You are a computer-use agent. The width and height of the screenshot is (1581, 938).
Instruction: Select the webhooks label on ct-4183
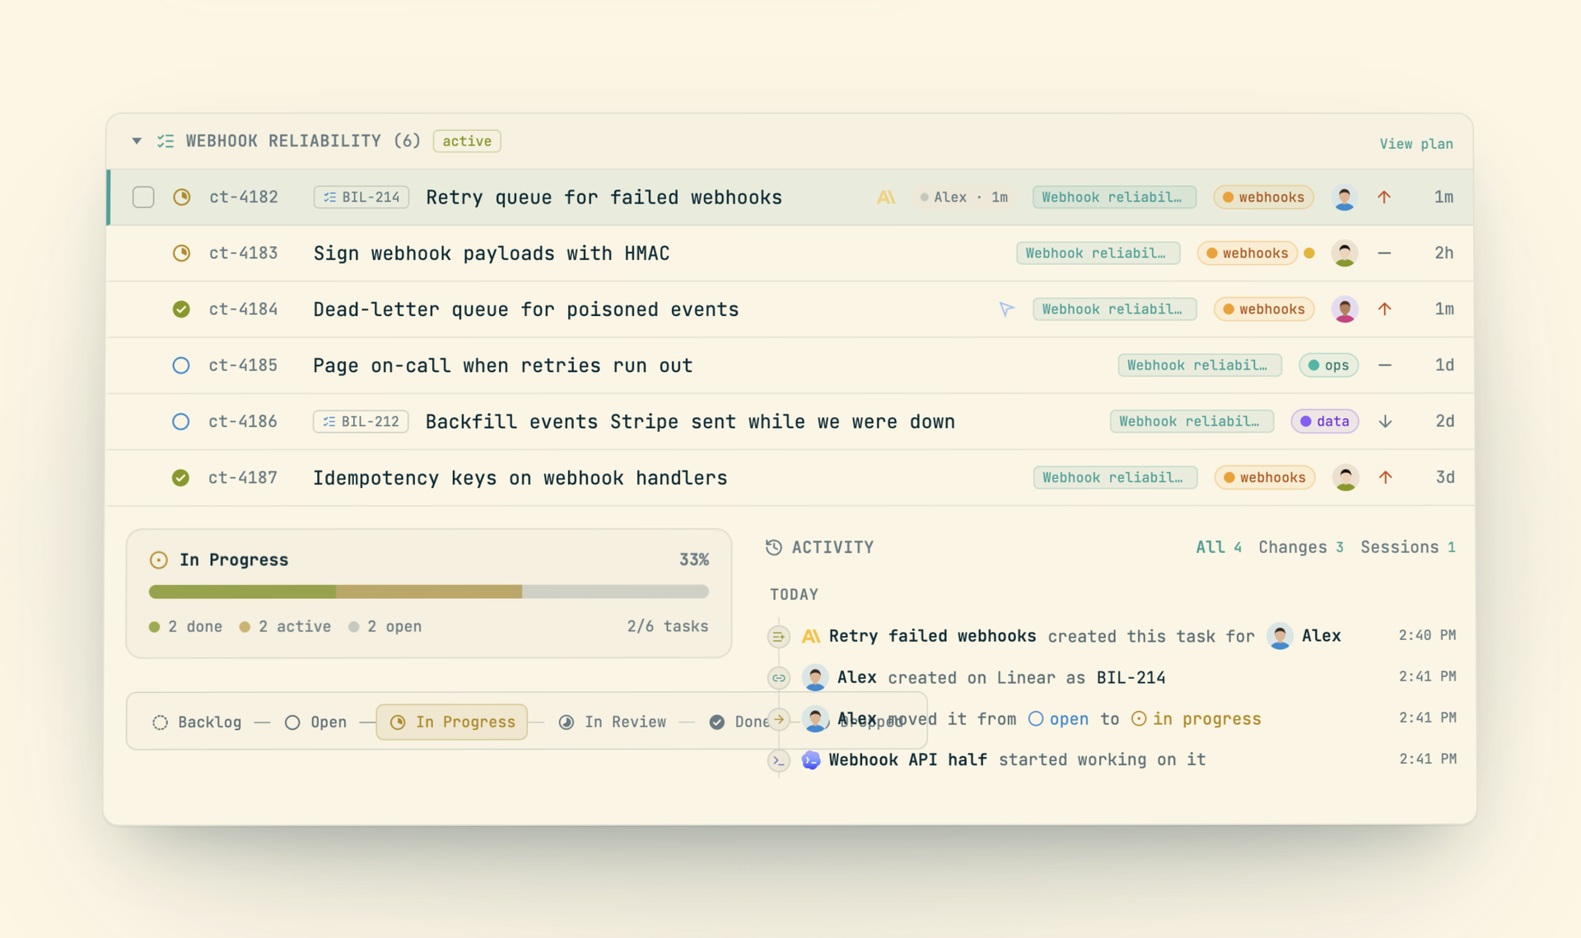[1247, 253]
